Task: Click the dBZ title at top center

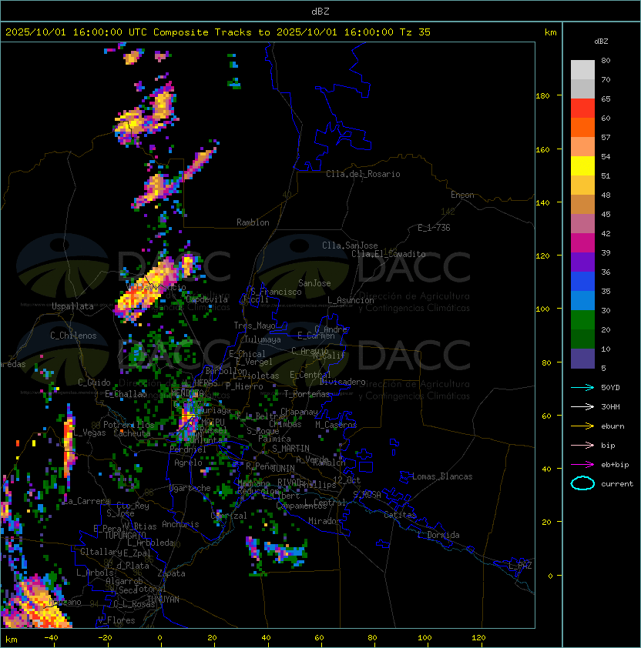Action: point(320,11)
